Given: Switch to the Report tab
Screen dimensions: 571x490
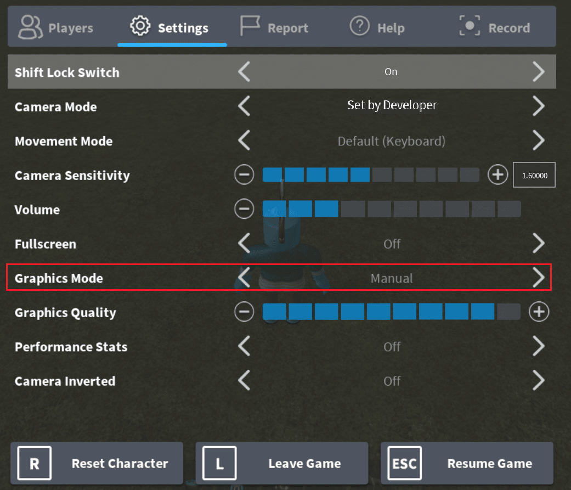Looking at the screenshot, I should point(274,27).
